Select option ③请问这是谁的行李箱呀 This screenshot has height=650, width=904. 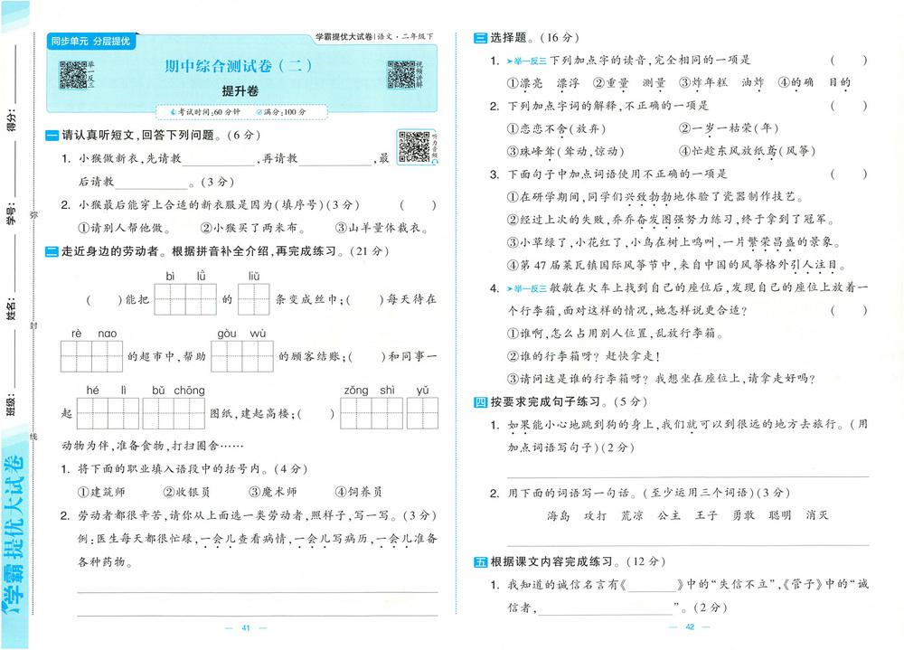click(662, 379)
